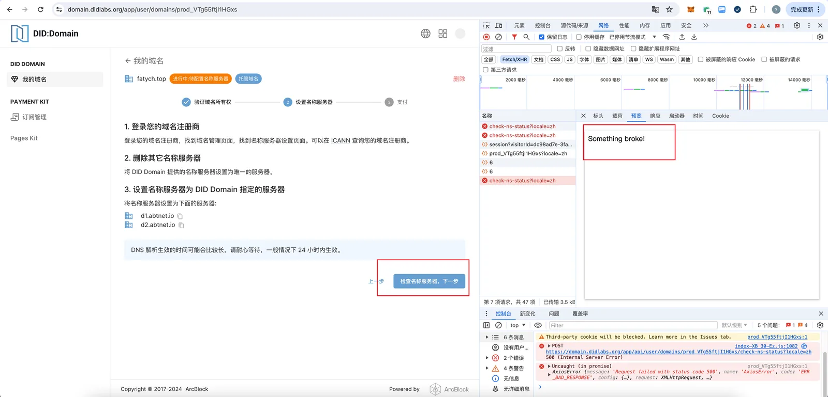Screen dimensions: 828x397
Task: Show more DevTools tabs chevron
Action: coord(706,25)
